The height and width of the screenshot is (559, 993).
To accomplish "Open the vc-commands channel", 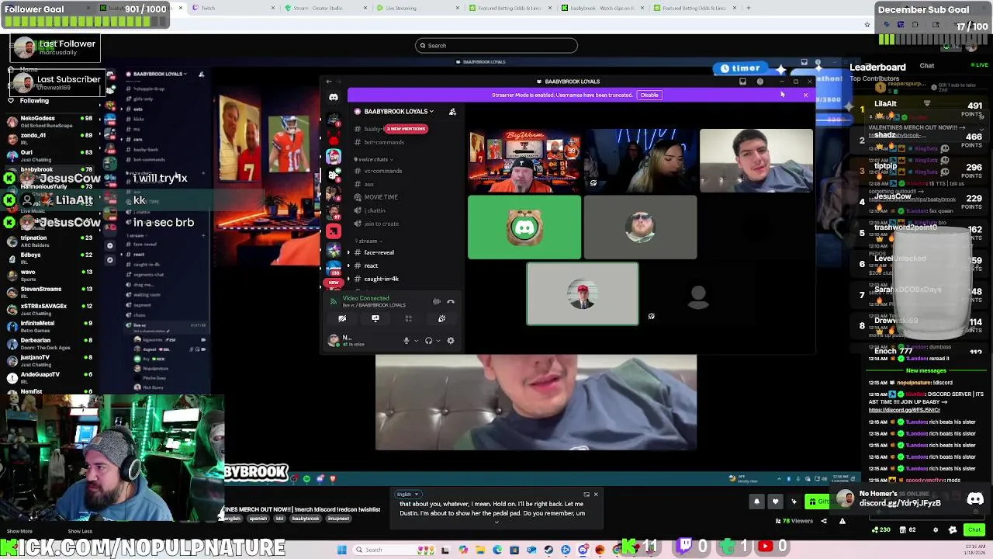I will point(382,171).
